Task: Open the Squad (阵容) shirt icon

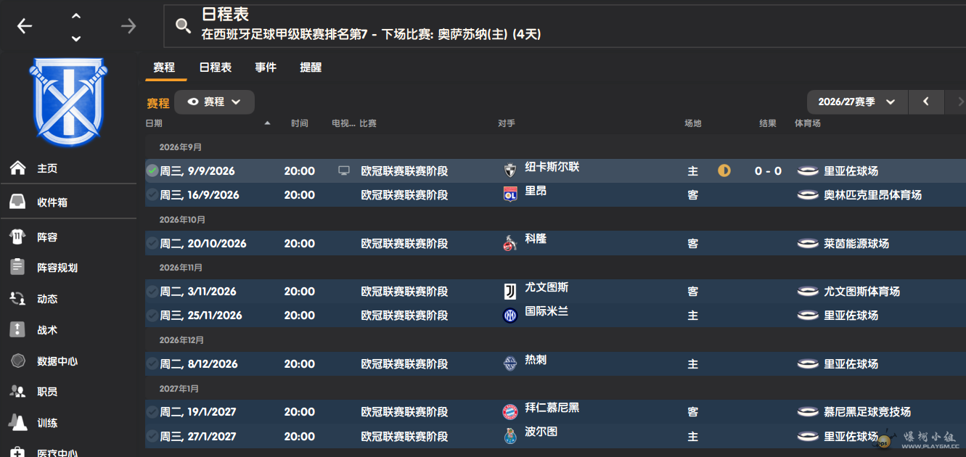Action: coord(18,236)
